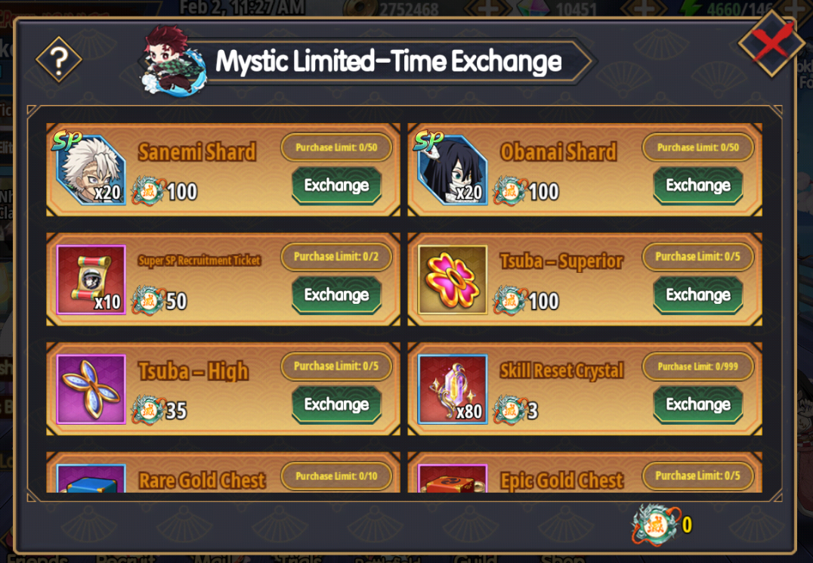Screen dimensions: 813x563
Task: Select the Tsuba – Superior flower icon
Action: pyautogui.click(x=453, y=280)
